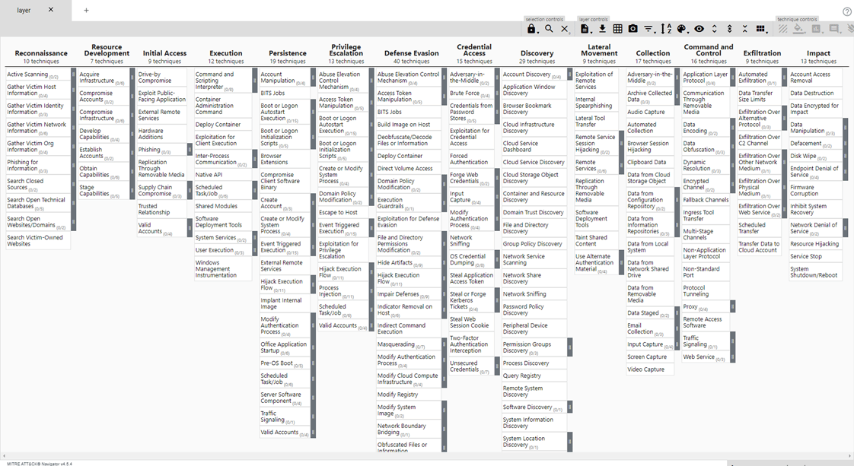Export the layer to Excel grid icon
The image size is (854, 466).
click(617, 29)
